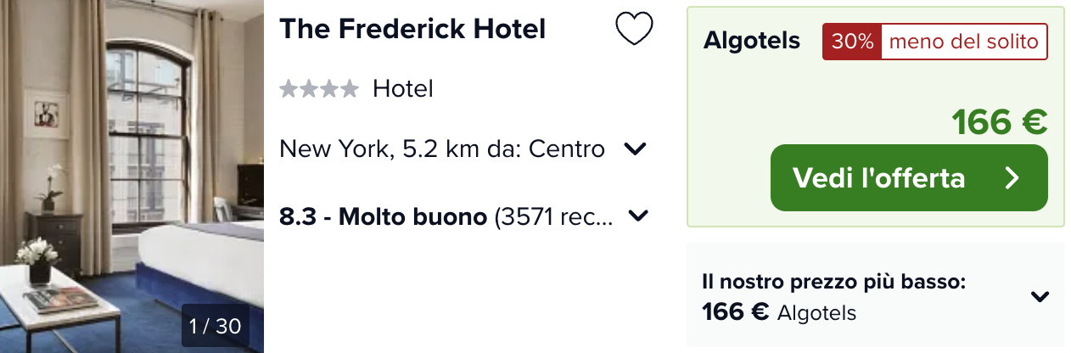Click the four-star rating icons
The height and width of the screenshot is (353, 1071).
click(x=319, y=88)
